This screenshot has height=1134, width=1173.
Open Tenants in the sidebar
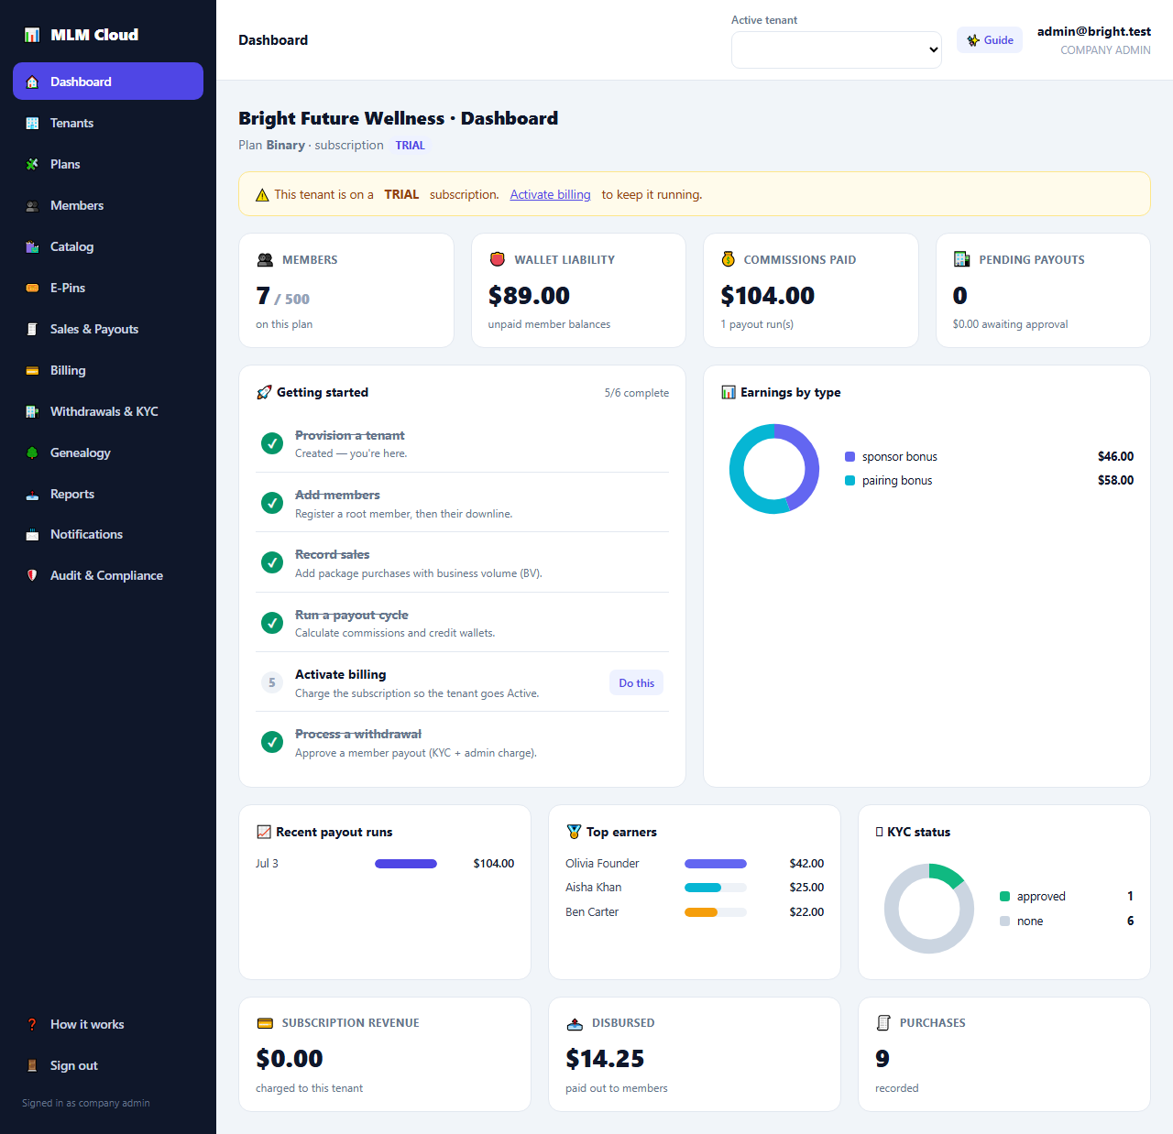tap(108, 123)
